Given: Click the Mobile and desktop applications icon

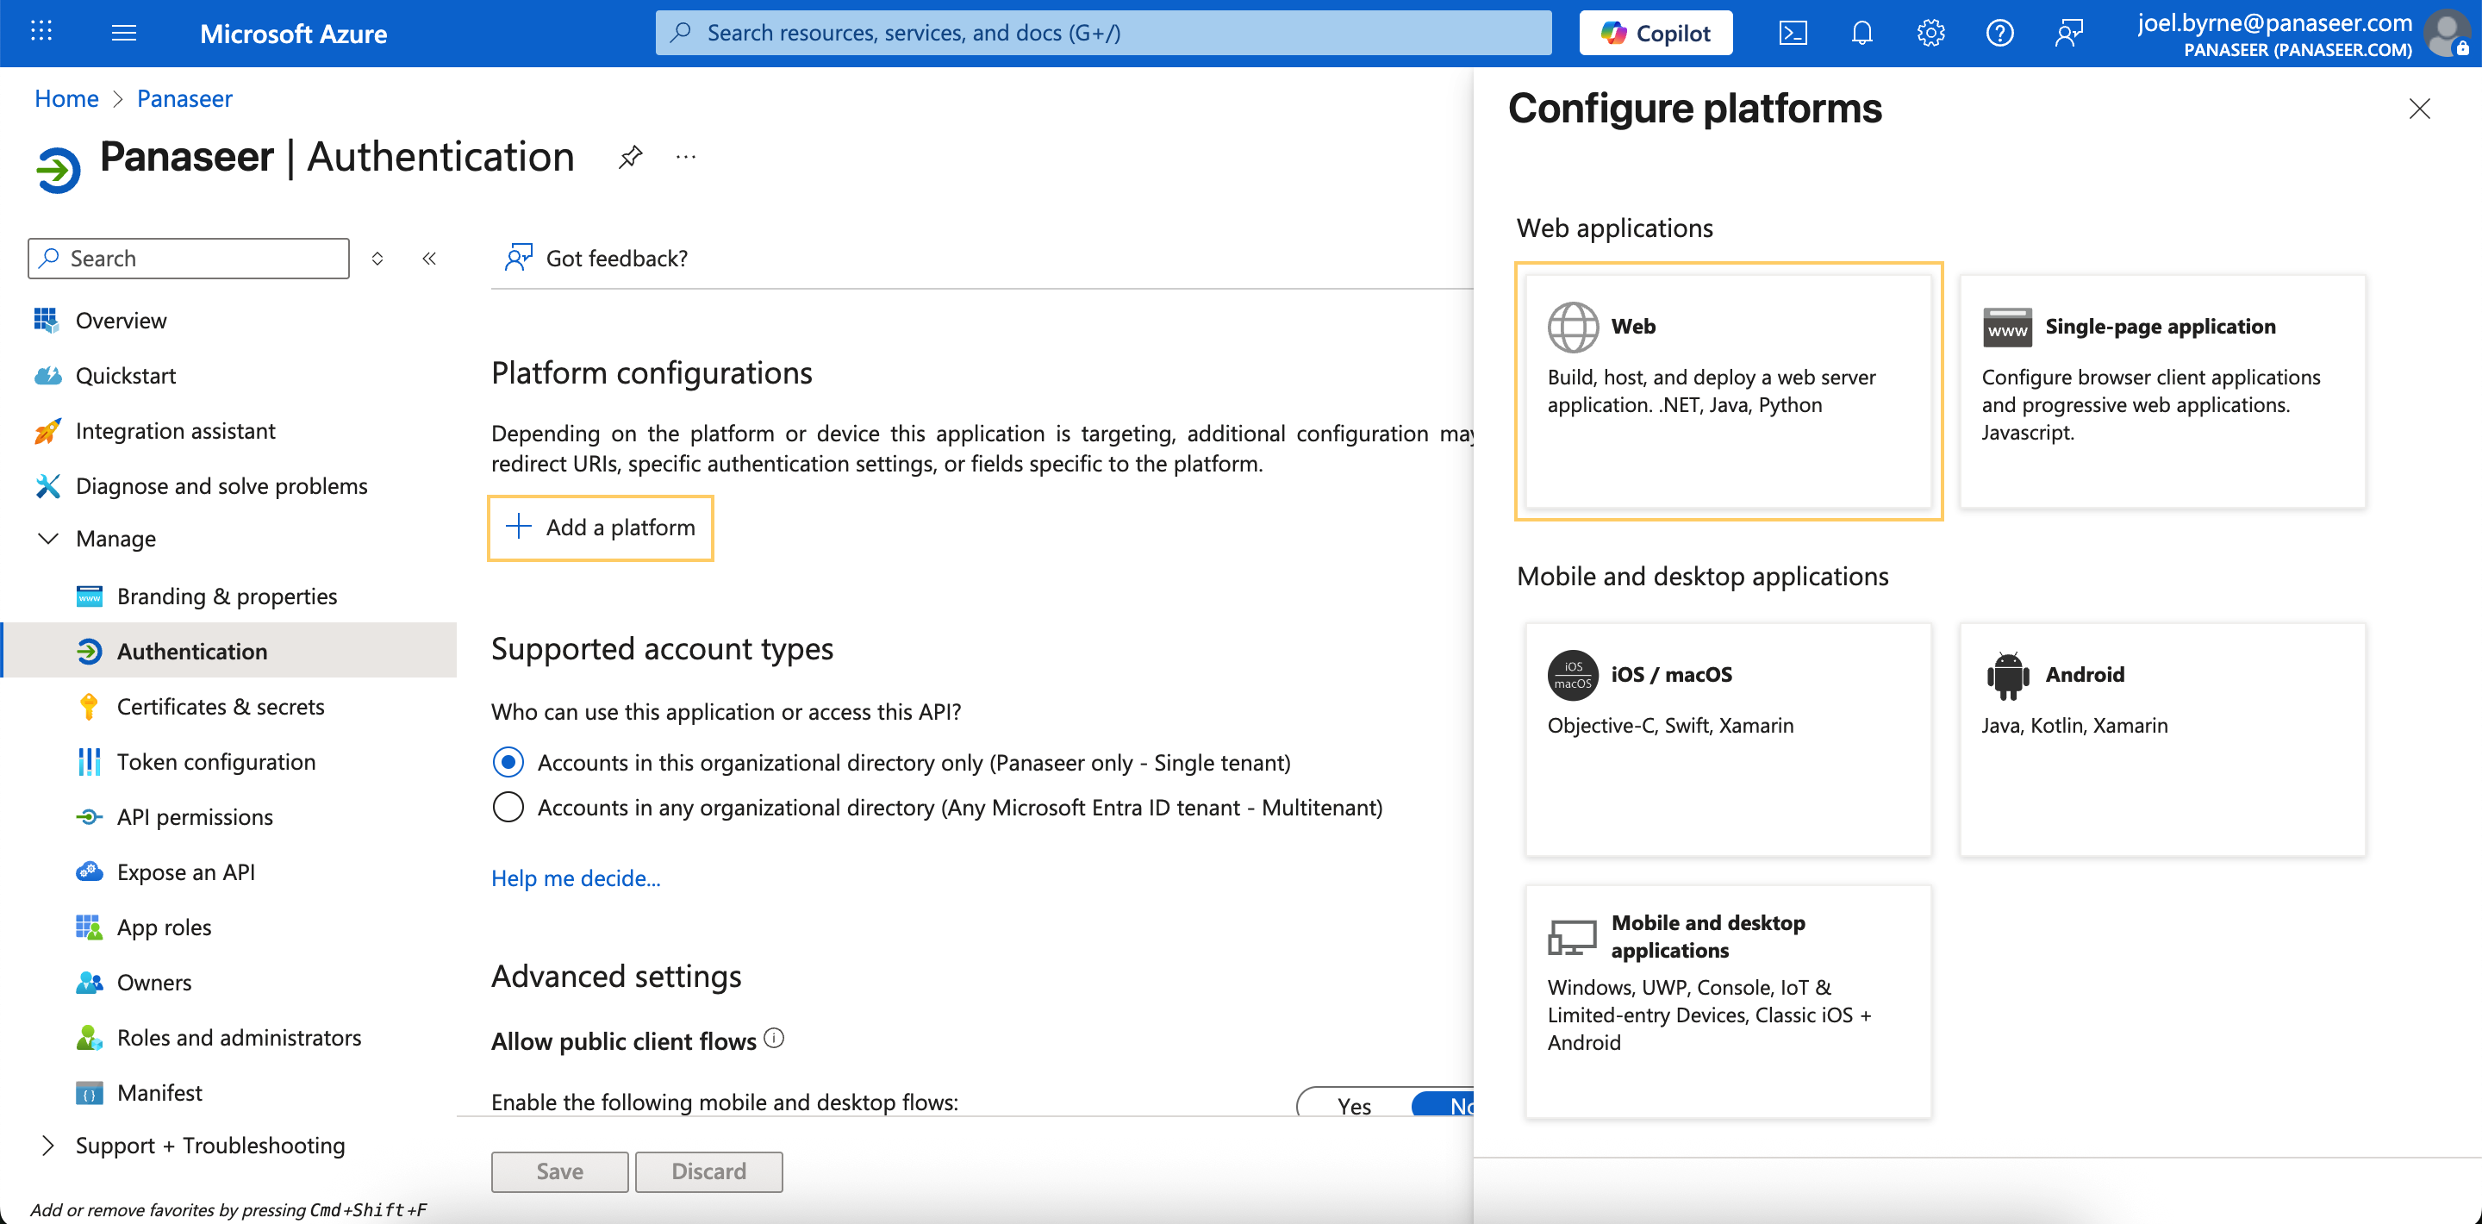Looking at the screenshot, I should click(1573, 937).
